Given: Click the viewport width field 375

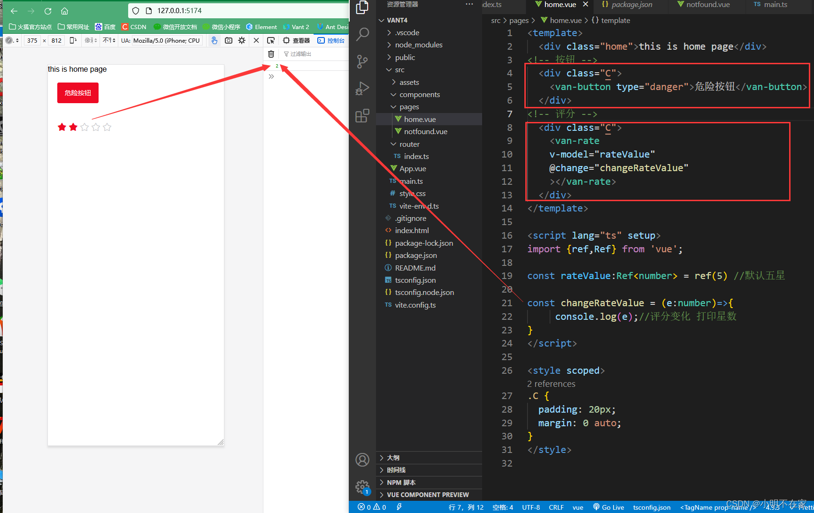Looking at the screenshot, I should pyautogui.click(x=32, y=40).
